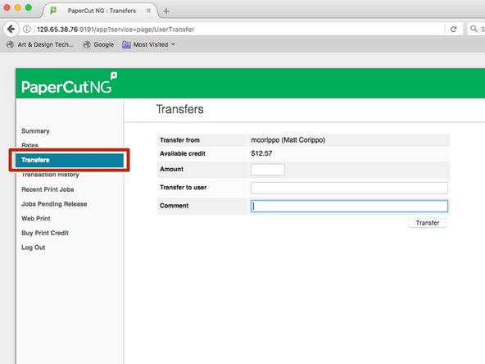The width and height of the screenshot is (485, 364).
Task: Click the browser back arrow button
Action: coord(11,29)
